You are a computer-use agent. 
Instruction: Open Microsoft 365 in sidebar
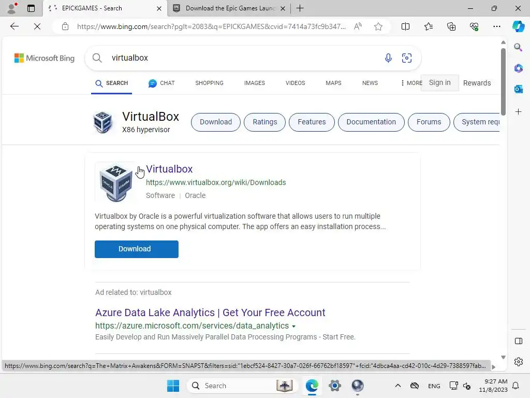coord(518,68)
